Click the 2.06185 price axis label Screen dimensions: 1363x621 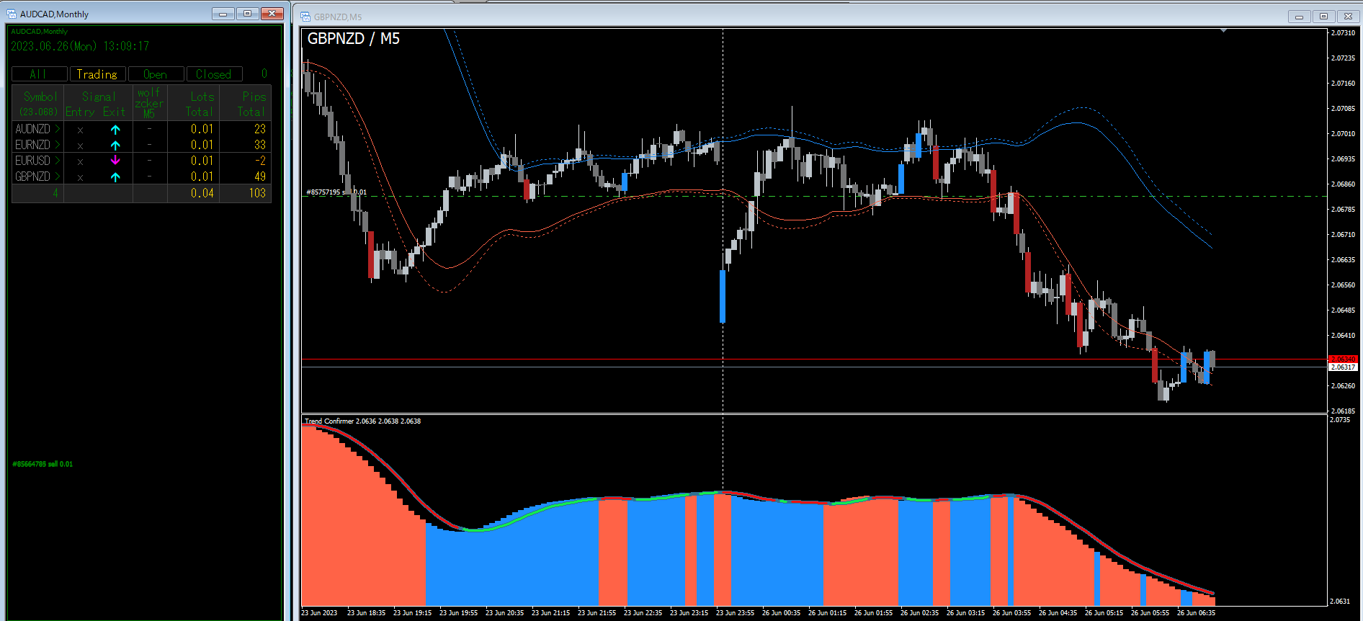[1343, 411]
